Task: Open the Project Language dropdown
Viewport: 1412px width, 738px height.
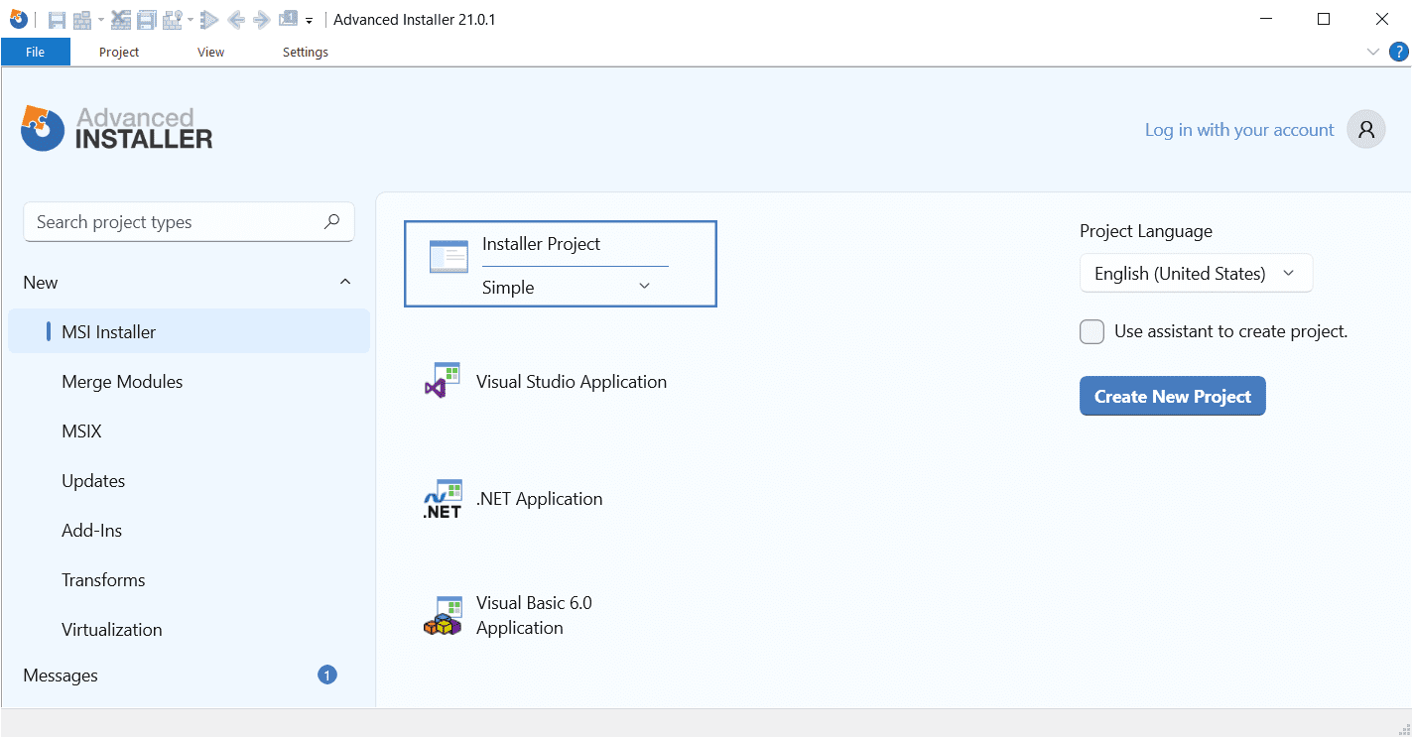Action: point(1195,274)
